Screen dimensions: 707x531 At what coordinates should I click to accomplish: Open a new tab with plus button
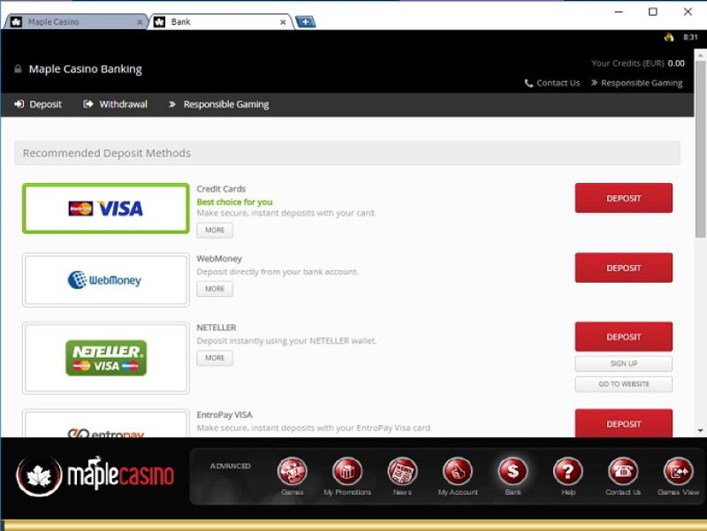click(x=306, y=22)
